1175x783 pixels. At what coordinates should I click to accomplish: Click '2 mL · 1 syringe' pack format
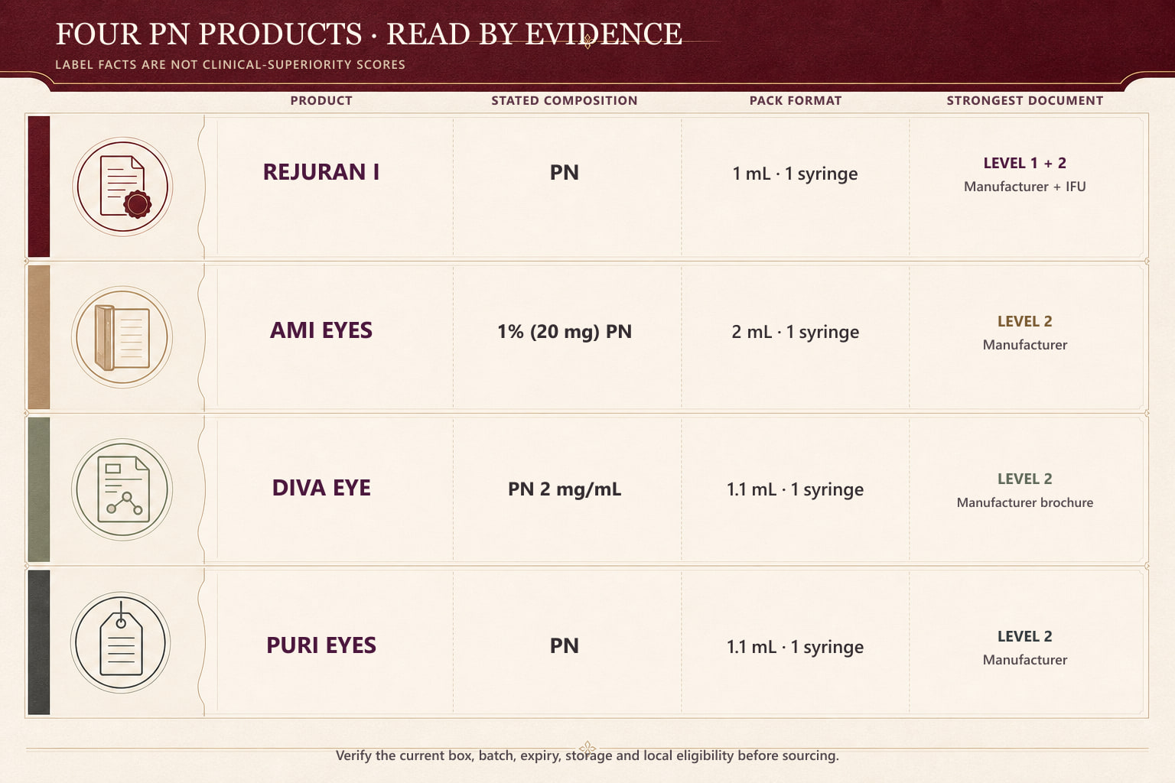coord(796,332)
